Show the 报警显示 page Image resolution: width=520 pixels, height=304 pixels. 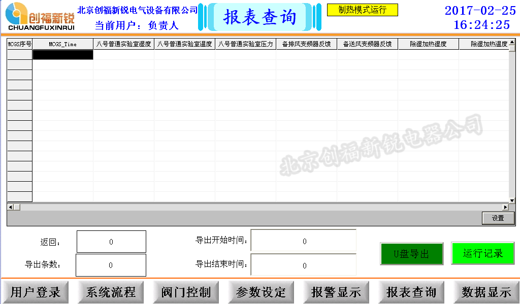[x=336, y=292]
